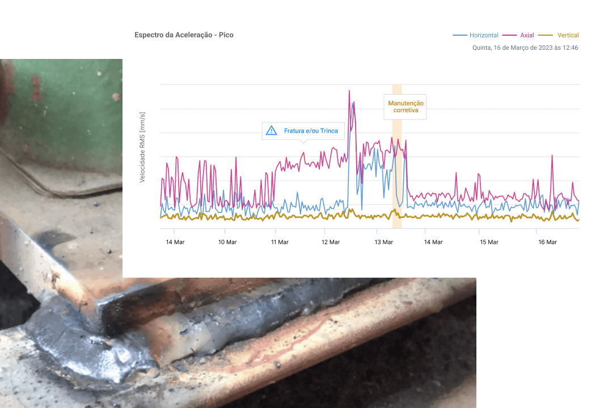
Task: Click the timestamp "Quinta, 16 de Março"
Action: pyautogui.click(x=525, y=48)
